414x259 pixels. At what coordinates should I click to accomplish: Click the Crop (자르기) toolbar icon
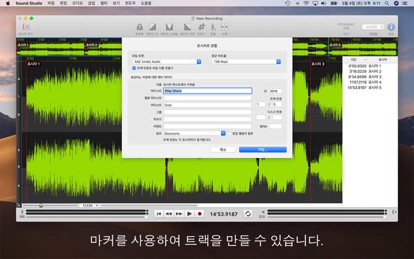pos(201,27)
